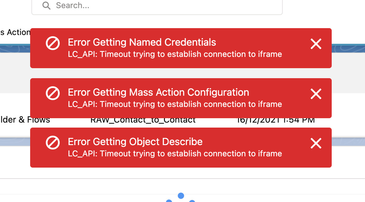Click the error icon on Object Describe toast

tap(52, 143)
